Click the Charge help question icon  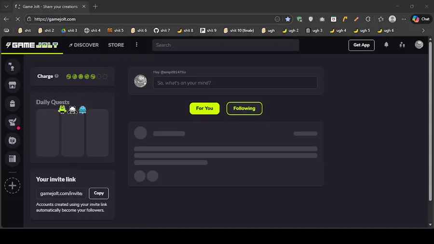(56, 76)
